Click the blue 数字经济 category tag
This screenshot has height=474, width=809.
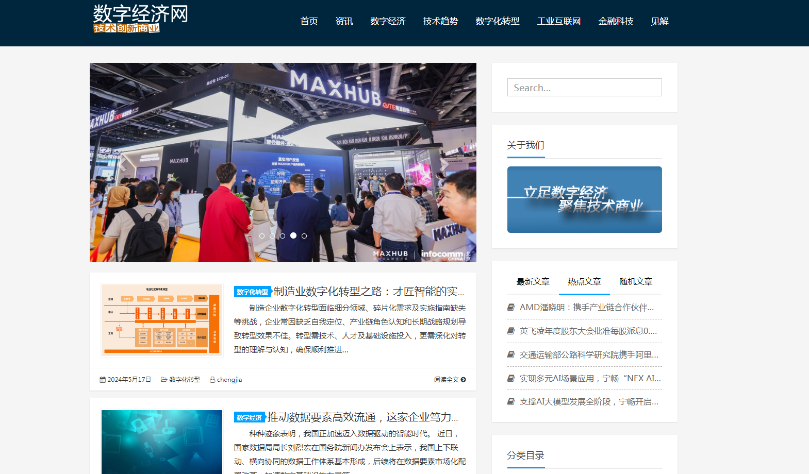(249, 417)
